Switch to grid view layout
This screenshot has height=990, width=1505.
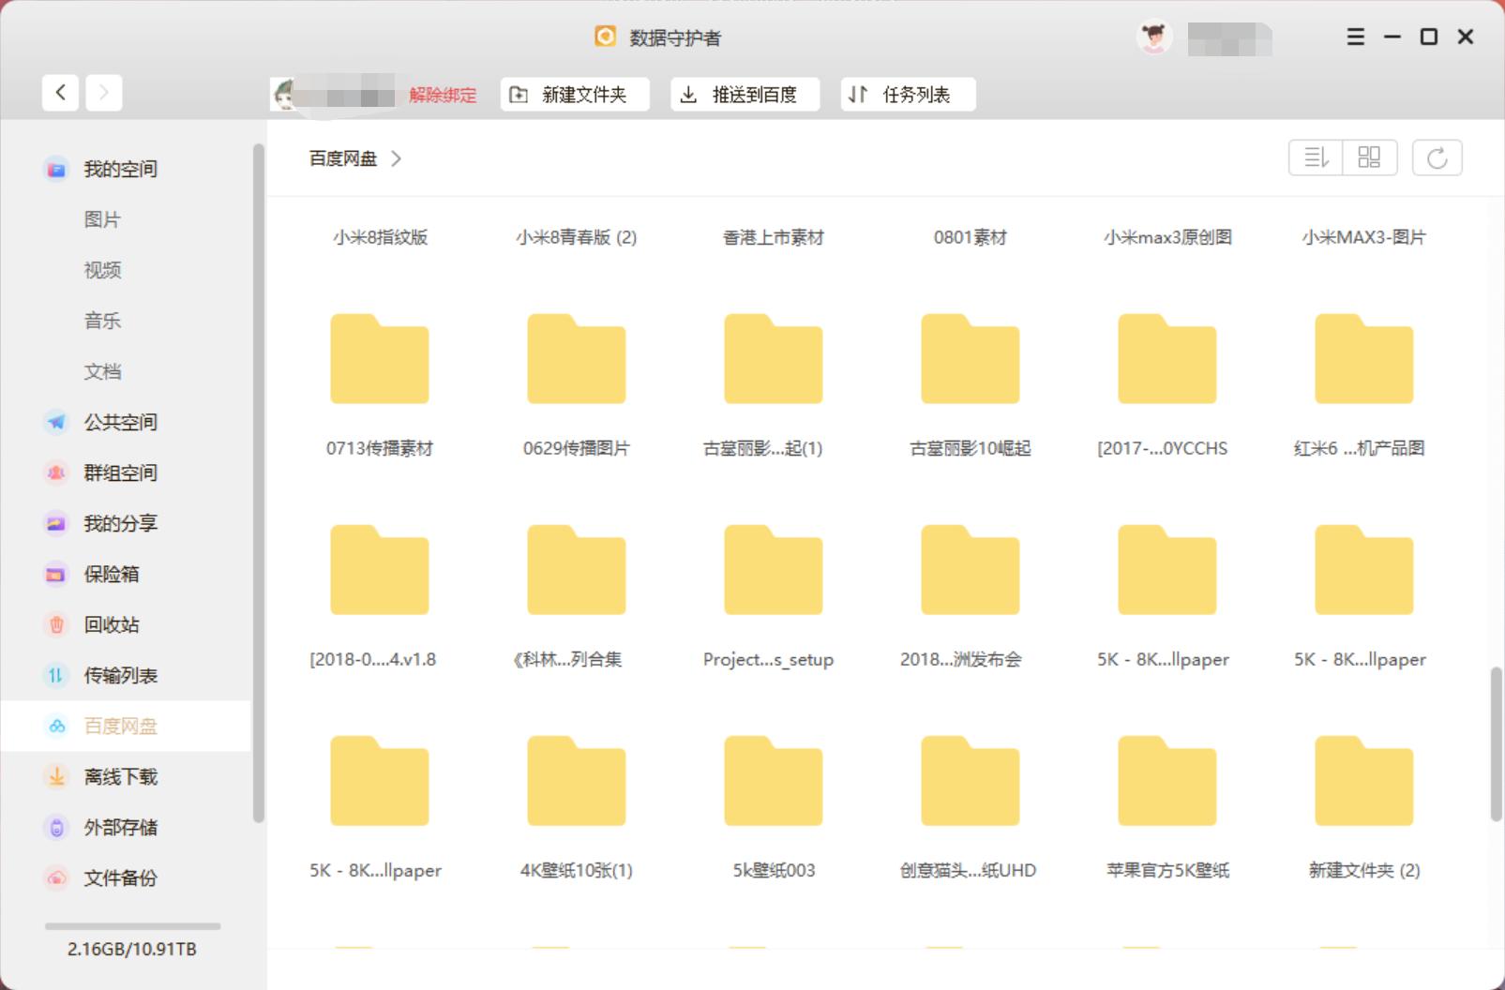1369,157
